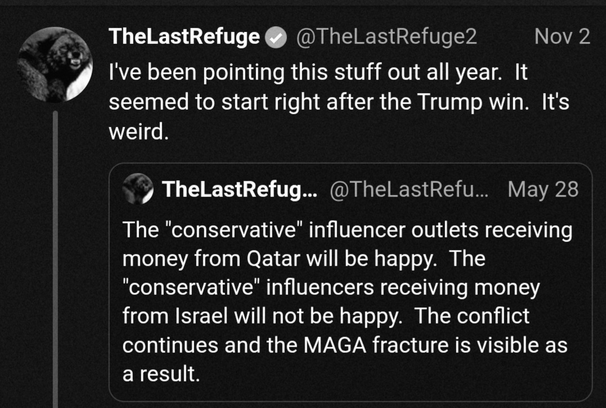The image size is (606, 408).
Task: Click "money from Qatar will be happy" line
Action: coord(304,258)
